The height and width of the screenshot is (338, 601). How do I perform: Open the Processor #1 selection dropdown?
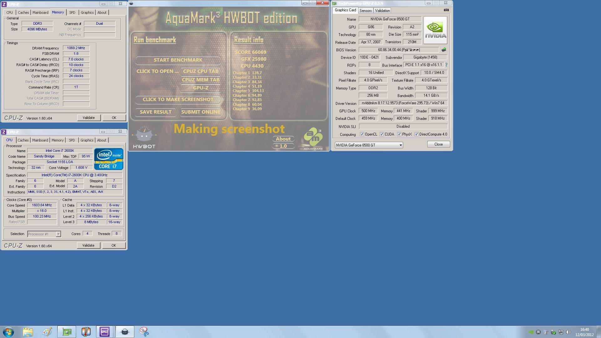44,234
